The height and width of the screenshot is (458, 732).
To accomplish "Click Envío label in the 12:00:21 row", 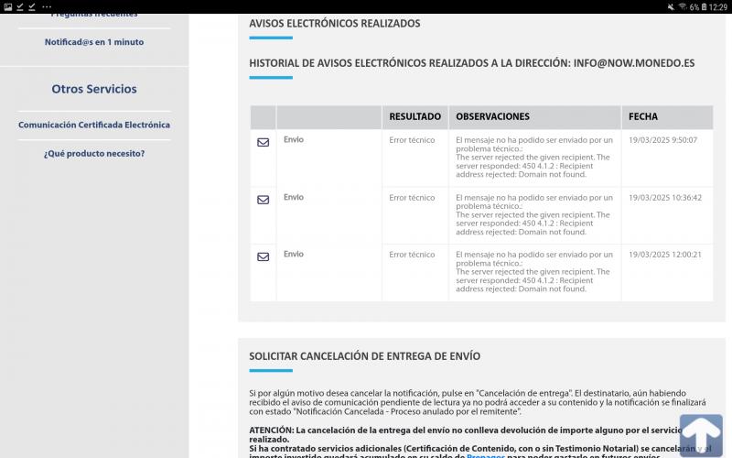I will (293, 255).
